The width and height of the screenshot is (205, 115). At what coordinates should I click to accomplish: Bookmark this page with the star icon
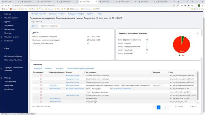click(x=178, y=6)
